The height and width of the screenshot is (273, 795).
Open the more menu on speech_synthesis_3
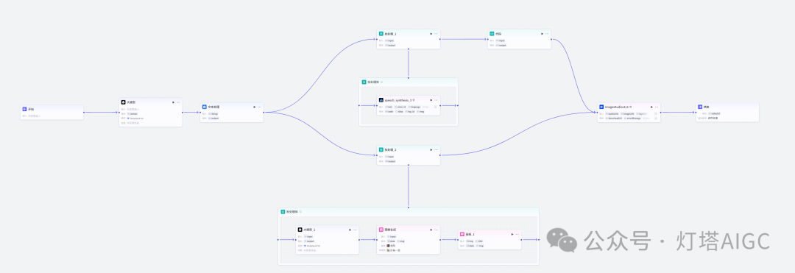click(x=436, y=100)
